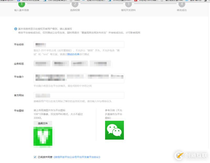Select the first 业务标签 tag item
Image resolution: width=210 pixels, height=163 pixels.
tap(41, 63)
